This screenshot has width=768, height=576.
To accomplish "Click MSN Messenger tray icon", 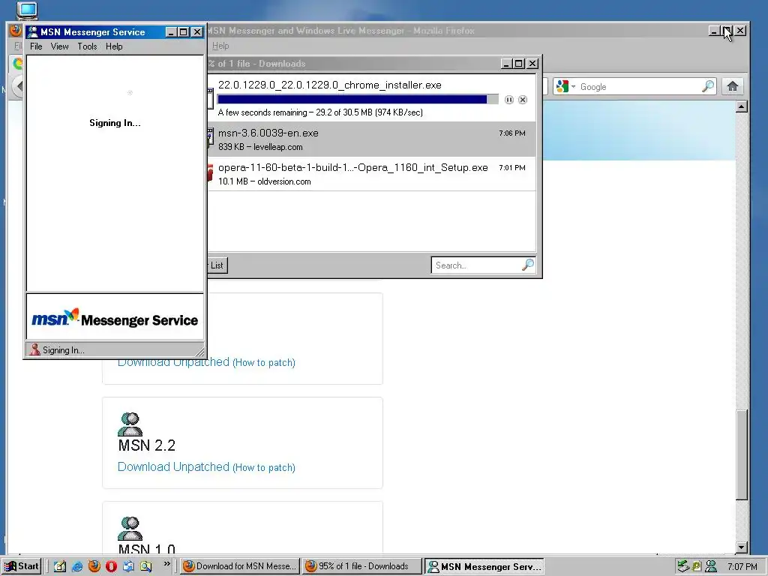I will point(711,566).
